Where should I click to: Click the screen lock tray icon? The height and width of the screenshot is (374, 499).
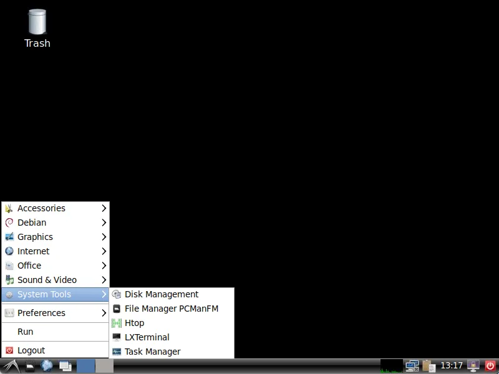[x=473, y=366]
